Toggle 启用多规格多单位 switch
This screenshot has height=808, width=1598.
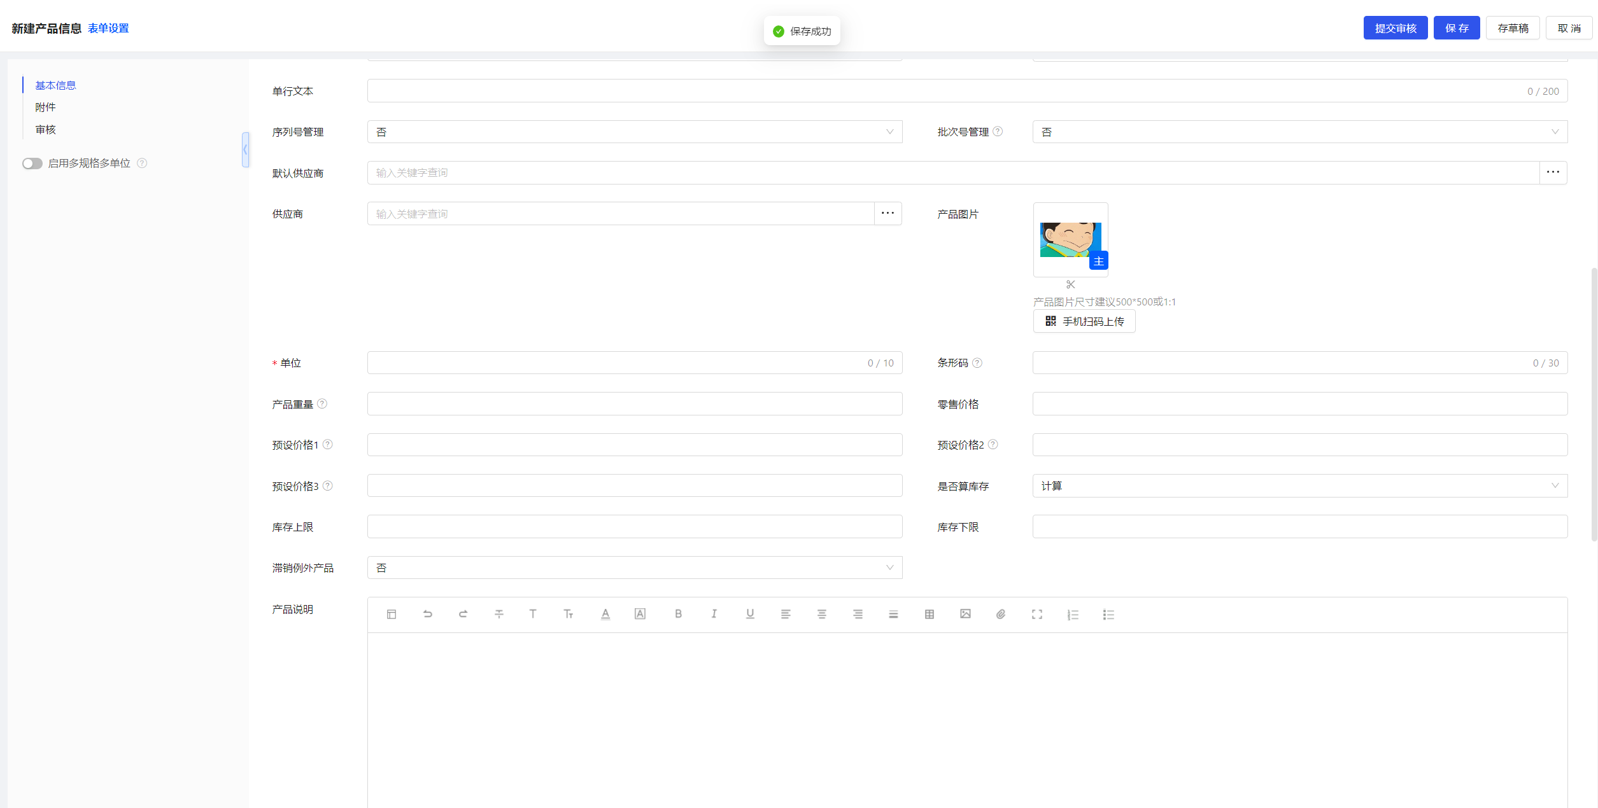pos(32,164)
